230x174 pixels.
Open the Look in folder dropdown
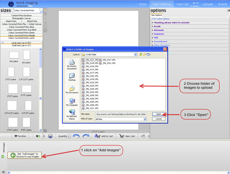tap(135, 55)
